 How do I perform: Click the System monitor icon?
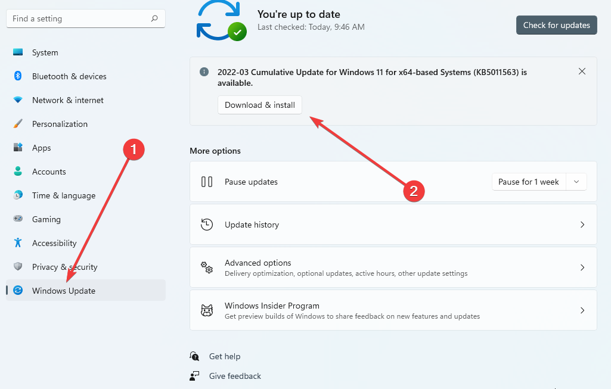click(x=18, y=52)
